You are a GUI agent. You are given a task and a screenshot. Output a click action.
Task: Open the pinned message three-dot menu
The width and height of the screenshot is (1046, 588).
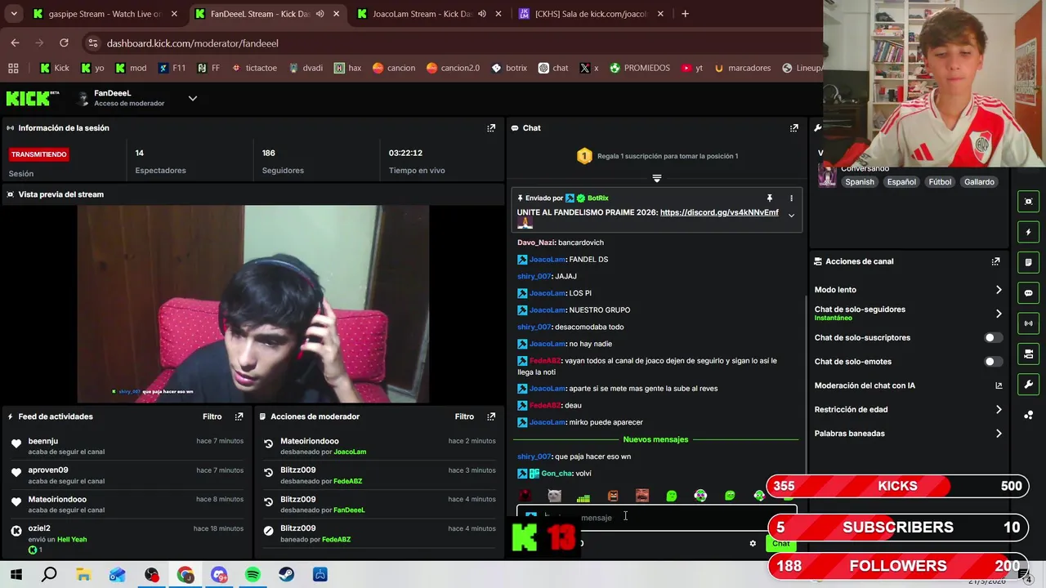point(791,198)
